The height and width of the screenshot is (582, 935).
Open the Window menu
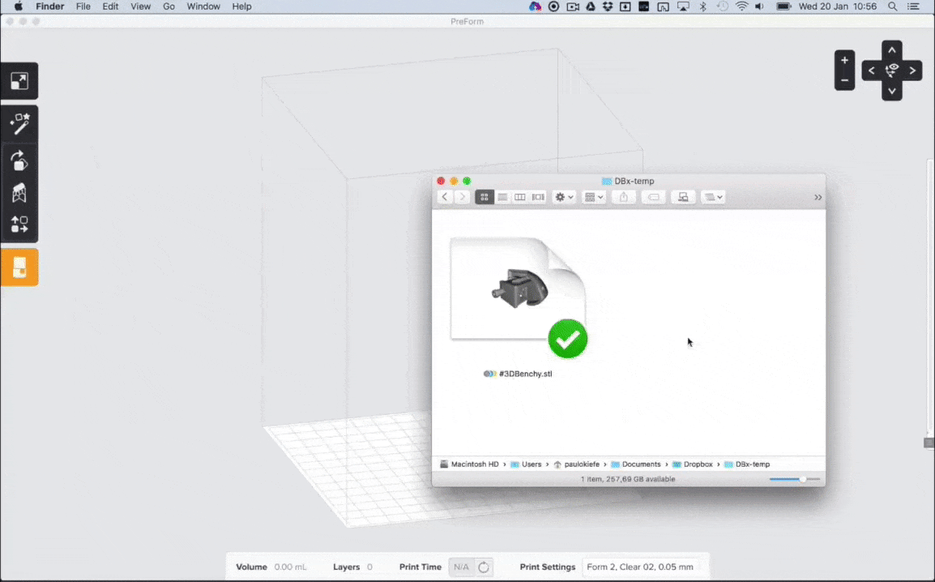click(203, 6)
